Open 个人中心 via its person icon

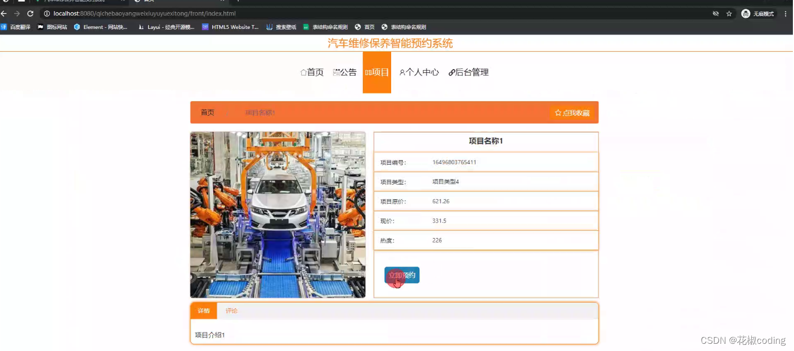click(402, 72)
